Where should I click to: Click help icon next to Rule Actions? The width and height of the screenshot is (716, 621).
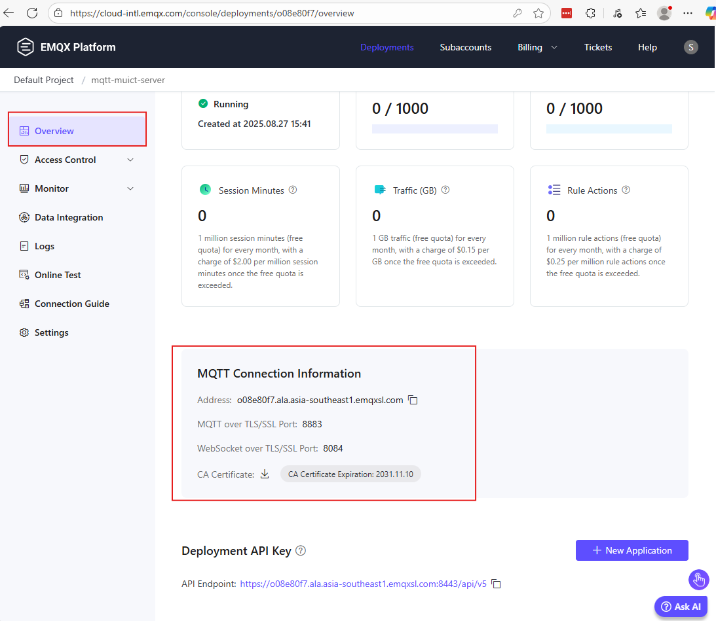click(626, 190)
